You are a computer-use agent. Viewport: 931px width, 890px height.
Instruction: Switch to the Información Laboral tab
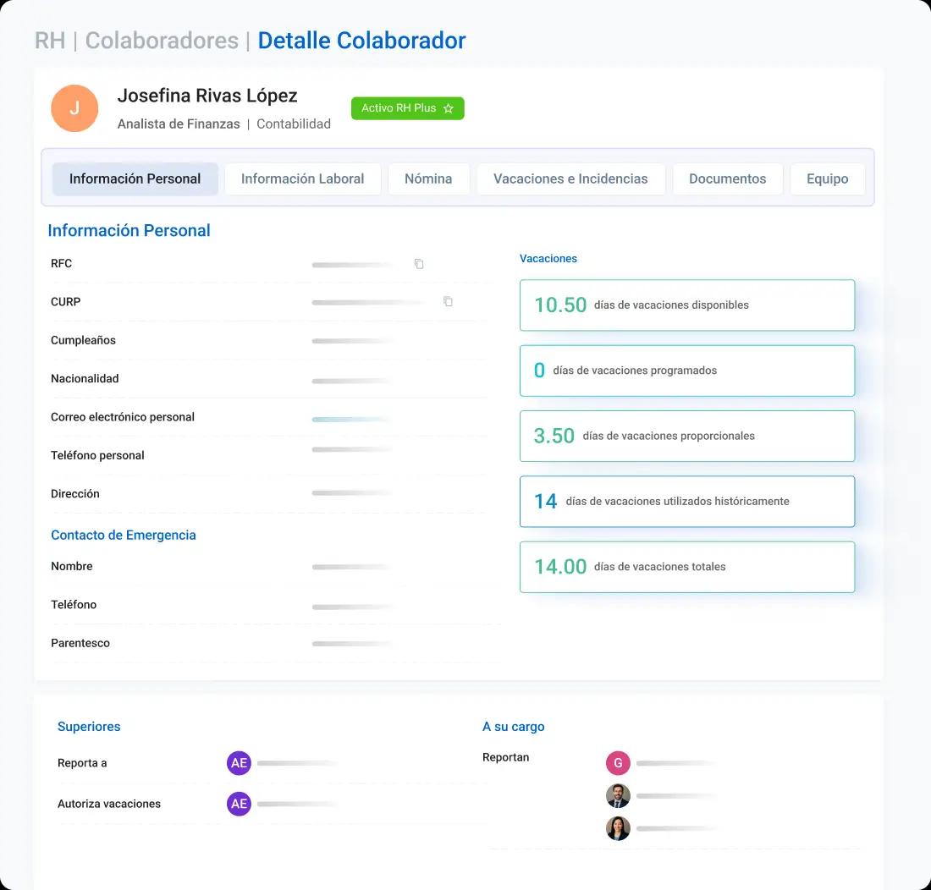(x=302, y=179)
